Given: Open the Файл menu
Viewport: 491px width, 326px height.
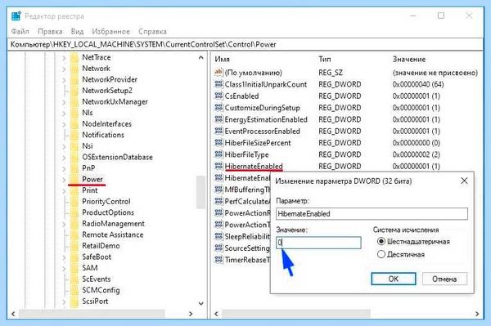Looking at the screenshot, I should coord(20,32).
